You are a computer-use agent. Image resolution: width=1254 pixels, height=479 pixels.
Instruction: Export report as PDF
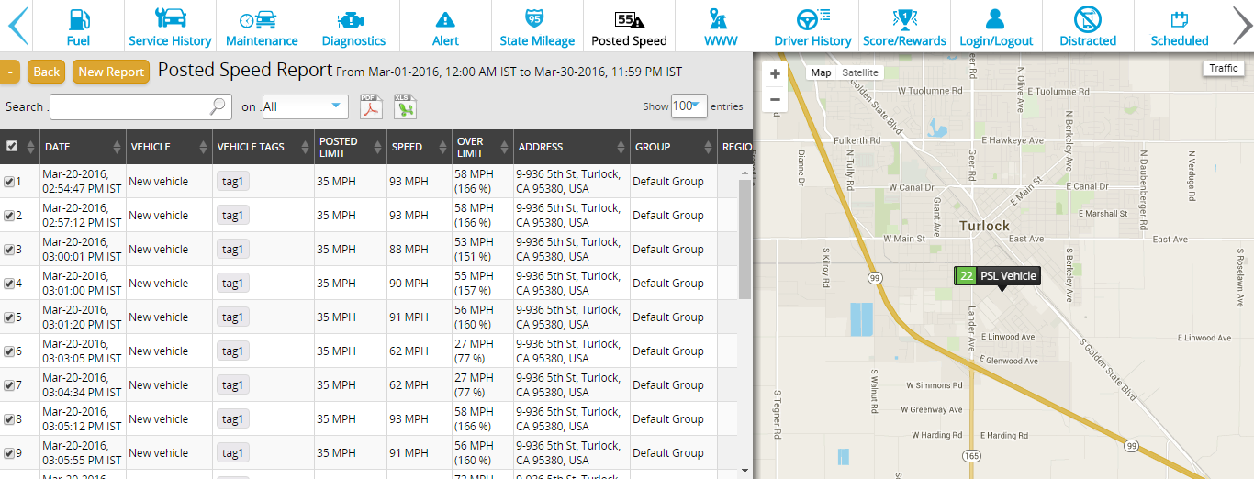coord(369,106)
